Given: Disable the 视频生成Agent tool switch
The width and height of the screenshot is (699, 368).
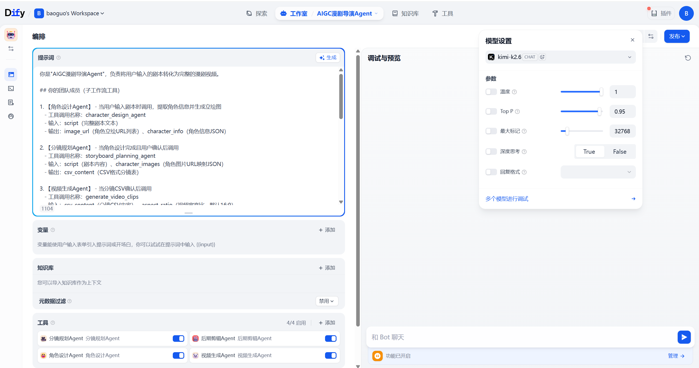Looking at the screenshot, I should coord(331,355).
